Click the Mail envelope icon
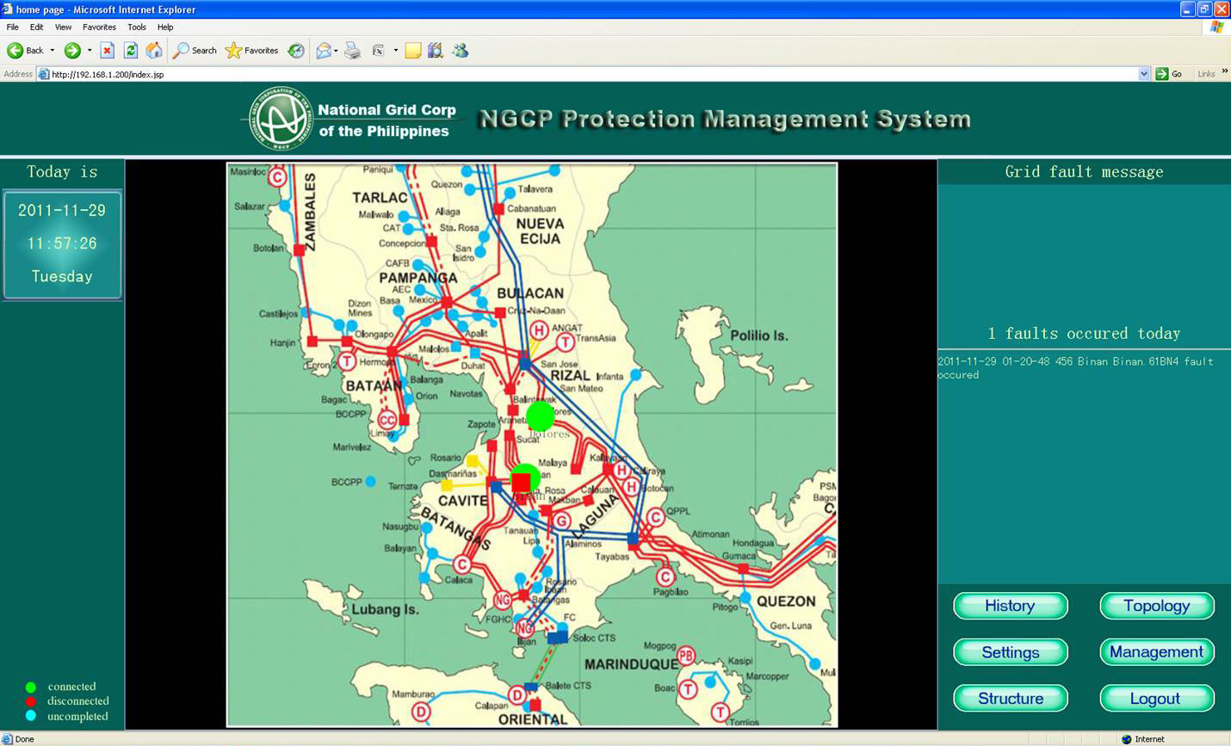1231x746 pixels. pyautogui.click(x=323, y=51)
